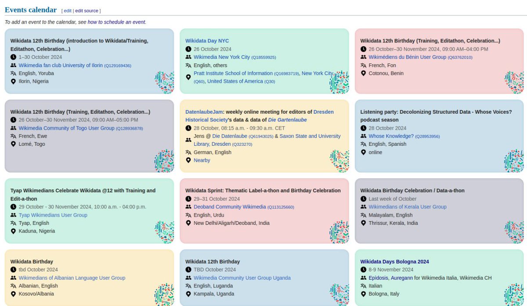Viewport: 527px width, 306px height.
Task: Click the birthday logo on the Bologna 2024 card
Action: tap(514, 295)
